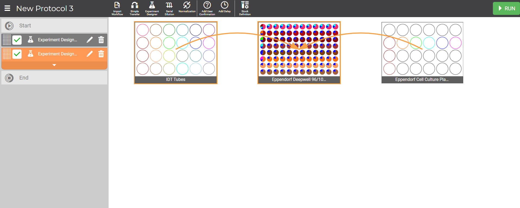The image size is (520, 208).
Task: Click orange Experiment Design step label
Action: point(58,54)
